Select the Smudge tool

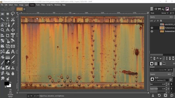(2, 79)
